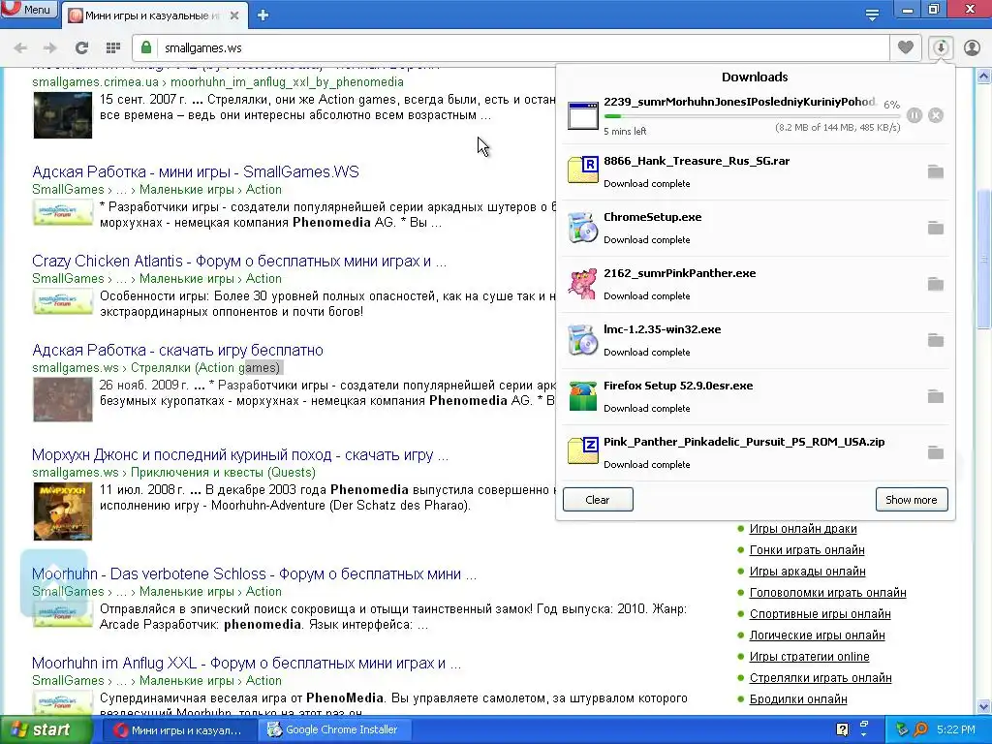This screenshot has height=744, width=992.
Task: Open Игры аркады онлайн sidebar link
Action: point(807,572)
